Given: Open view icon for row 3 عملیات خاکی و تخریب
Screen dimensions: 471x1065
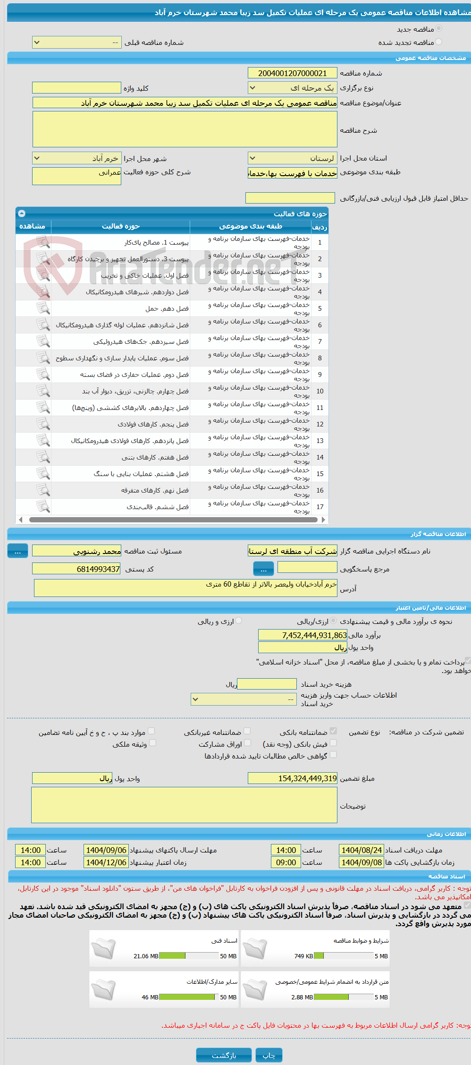Looking at the screenshot, I should tap(43, 275).
